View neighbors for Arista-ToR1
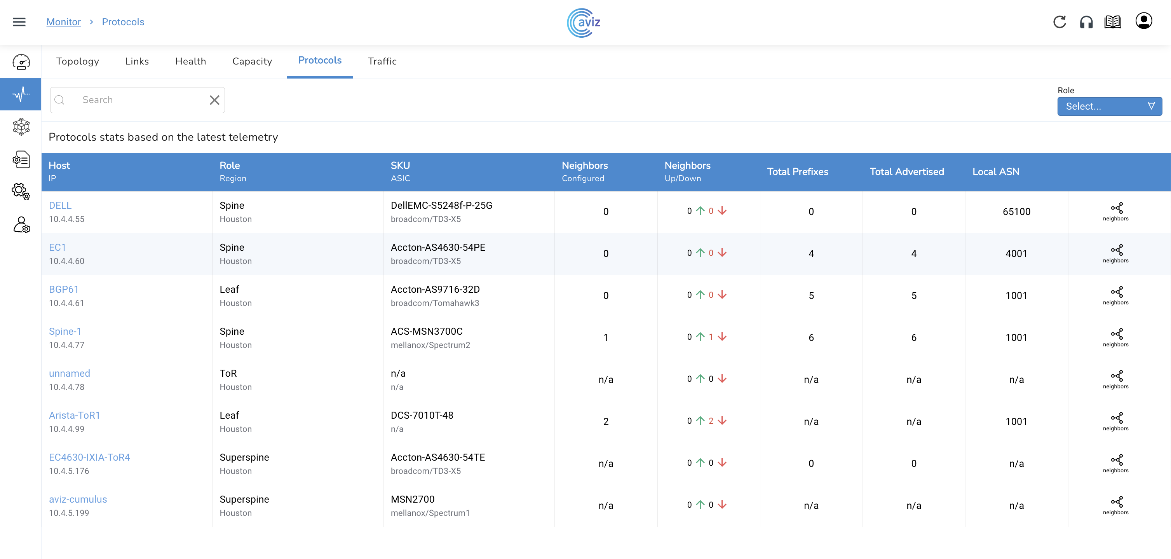Image resolution: width=1171 pixels, height=559 pixels. tap(1115, 421)
